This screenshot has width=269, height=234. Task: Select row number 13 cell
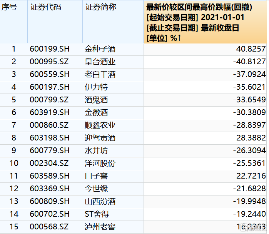point(14,201)
